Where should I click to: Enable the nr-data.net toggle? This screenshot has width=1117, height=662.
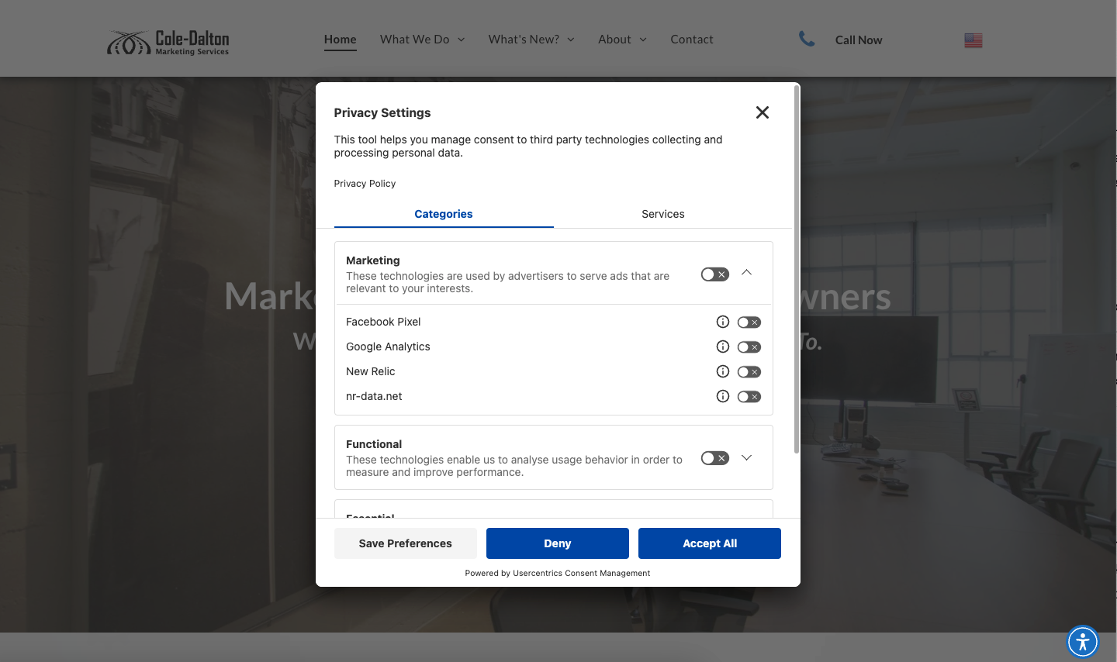point(749,397)
